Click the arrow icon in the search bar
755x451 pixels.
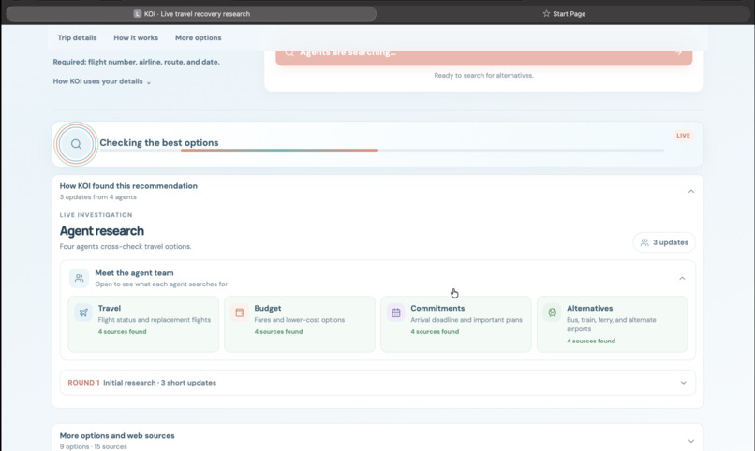[678, 51]
